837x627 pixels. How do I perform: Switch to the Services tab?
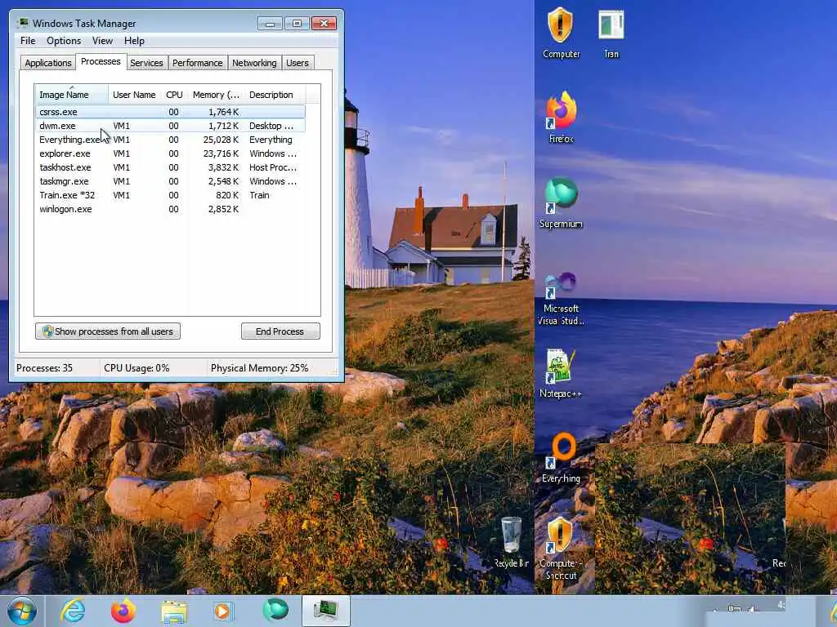coord(146,63)
